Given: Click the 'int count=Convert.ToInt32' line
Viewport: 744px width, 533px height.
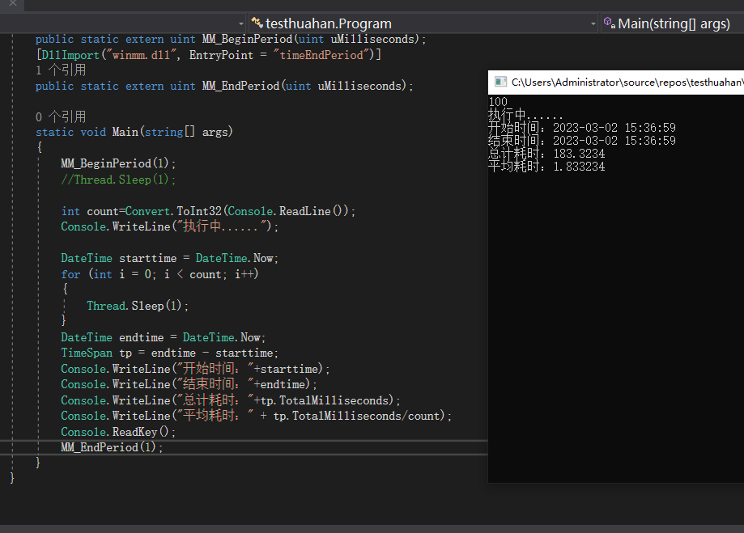Looking at the screenshot, I should click(x=208, y=211).
